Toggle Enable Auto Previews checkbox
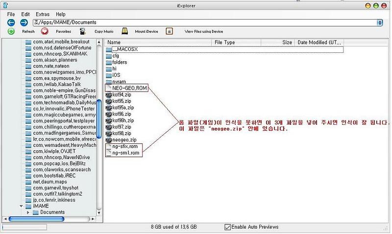The image size is (392, 234). pyautogui.click(x=227, y=227)
